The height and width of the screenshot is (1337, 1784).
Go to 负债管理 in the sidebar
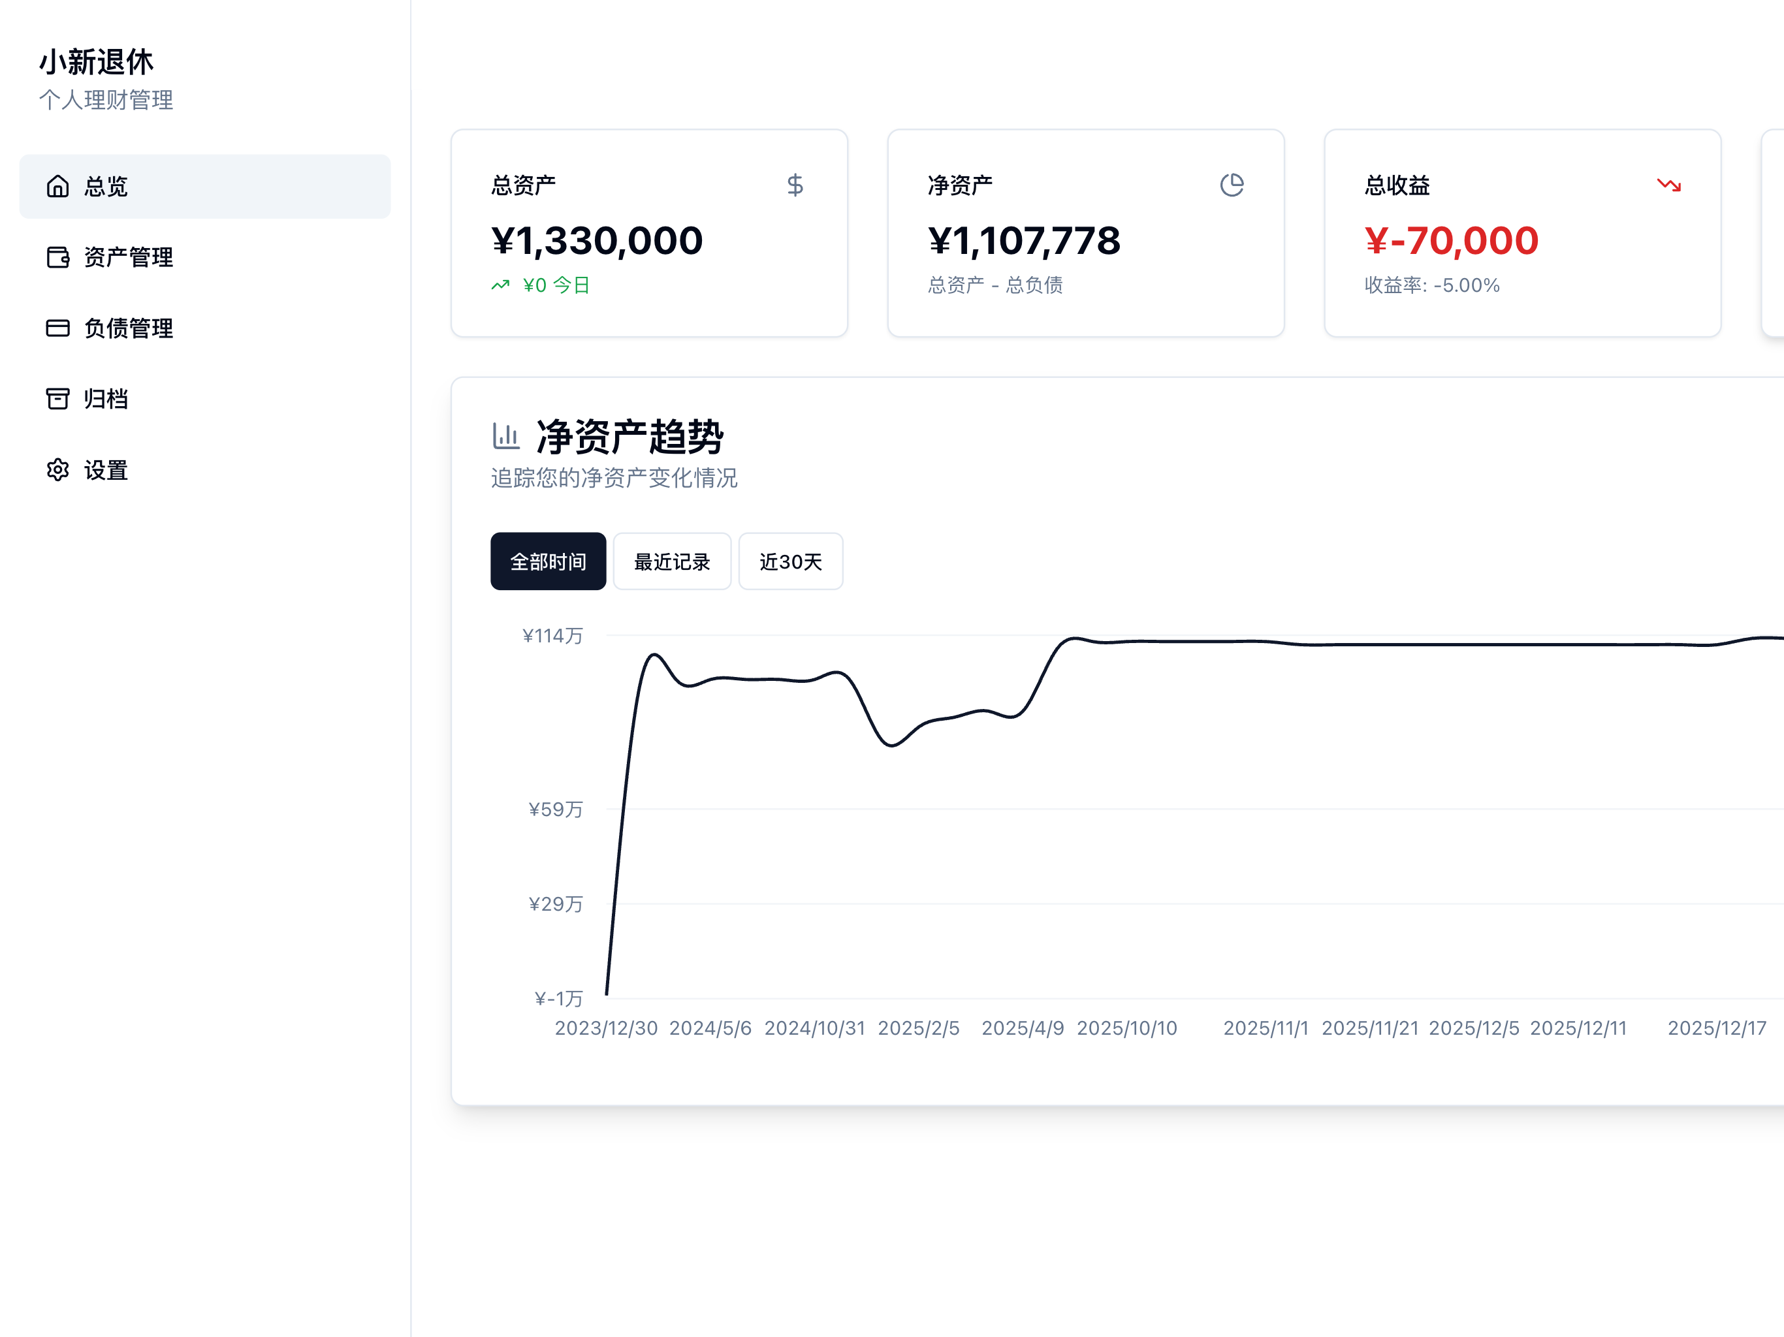click(128, 328)
